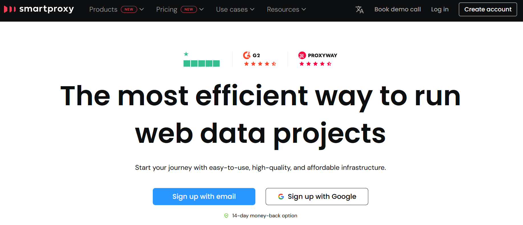
Task: Click the Proxyway logo icon
Action: (302, 55)
